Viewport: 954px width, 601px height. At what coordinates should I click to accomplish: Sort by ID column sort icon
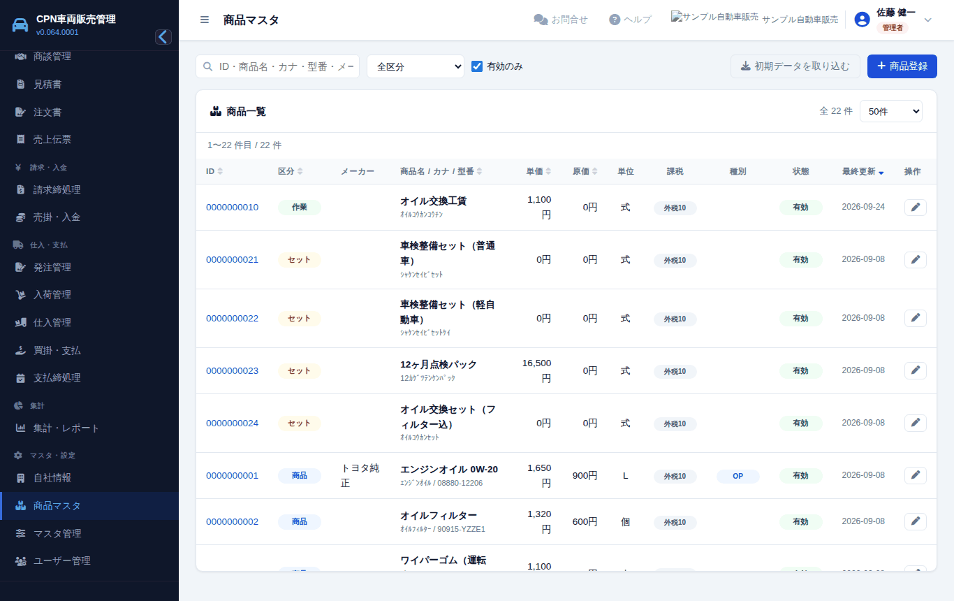pos(220,171)
